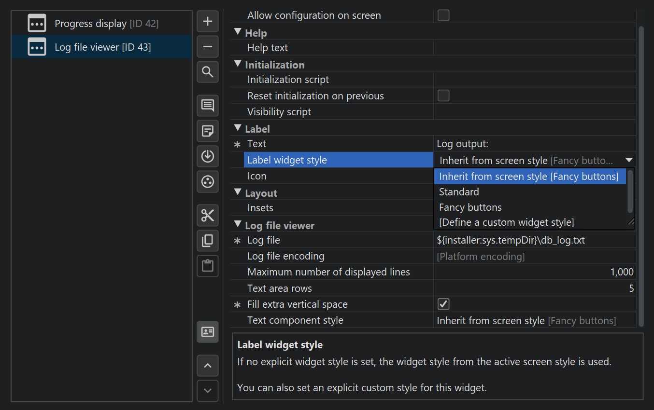The height and width of the screenshot is (410, 654).
Task: Move item down with chevron-down button
Action: tap(208, 391)
